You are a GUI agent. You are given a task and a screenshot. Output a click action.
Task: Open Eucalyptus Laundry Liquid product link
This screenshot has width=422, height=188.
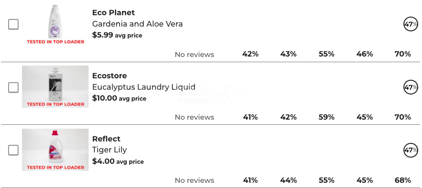(x=144, y=87)
